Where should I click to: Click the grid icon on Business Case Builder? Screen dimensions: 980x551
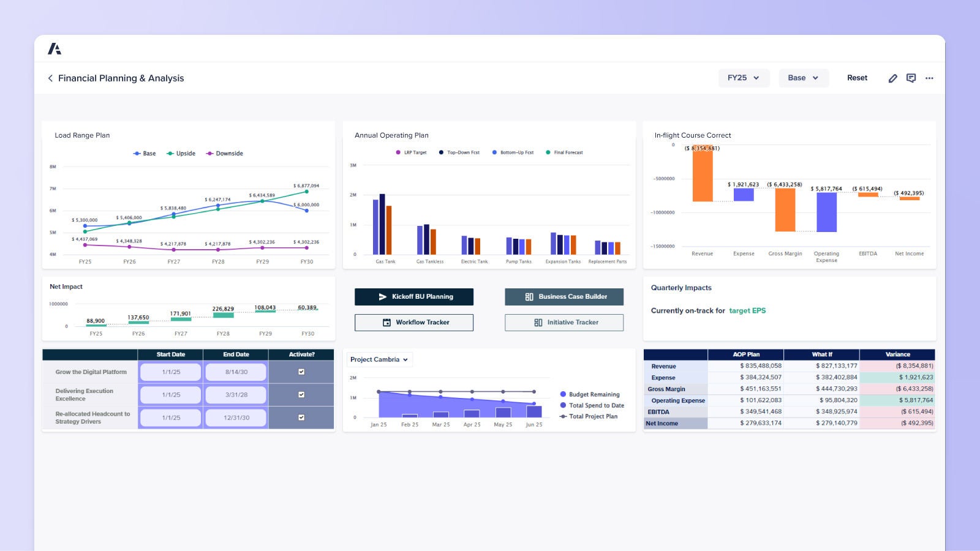[529, 296]
